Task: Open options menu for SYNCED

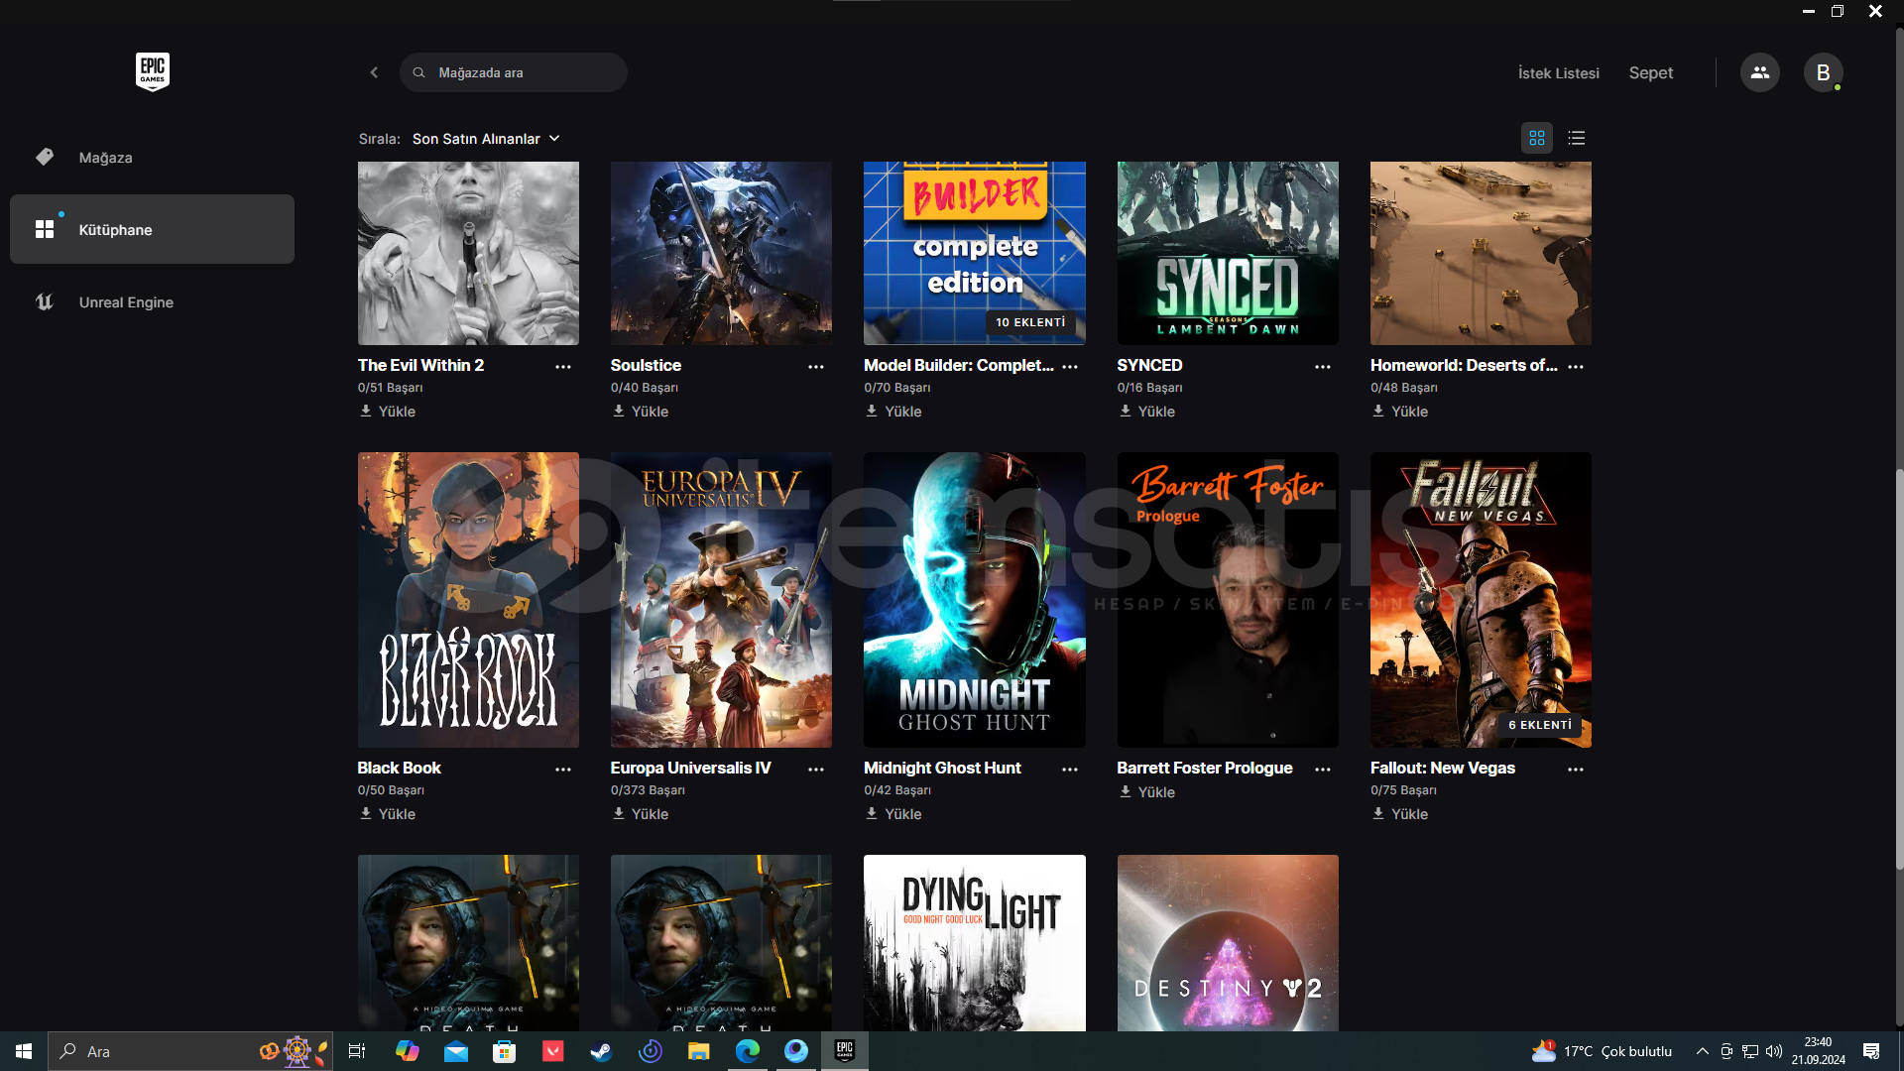Action: pos(1323,366)
